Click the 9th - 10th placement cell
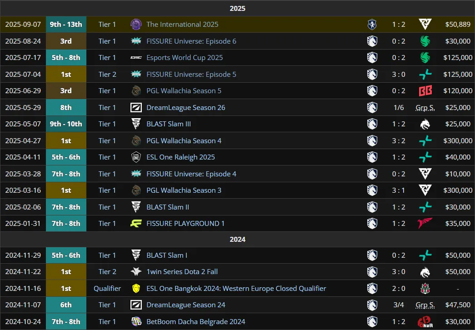 tap(66, 124)
